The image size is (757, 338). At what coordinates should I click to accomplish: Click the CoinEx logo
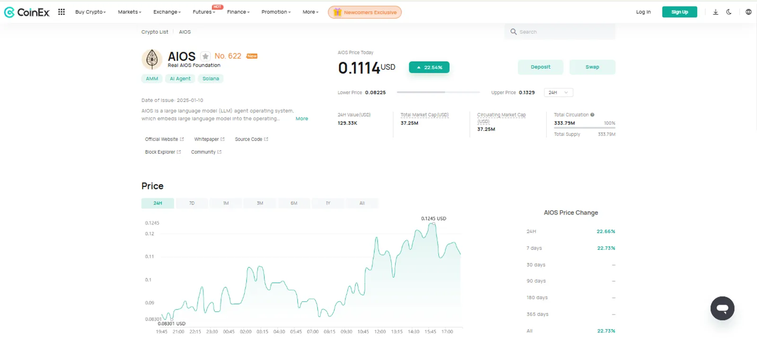point(26,12)
